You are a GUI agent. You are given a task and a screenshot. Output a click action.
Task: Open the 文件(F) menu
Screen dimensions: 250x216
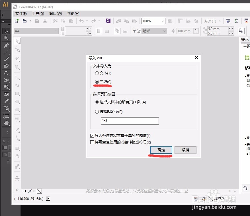(21, 13)
